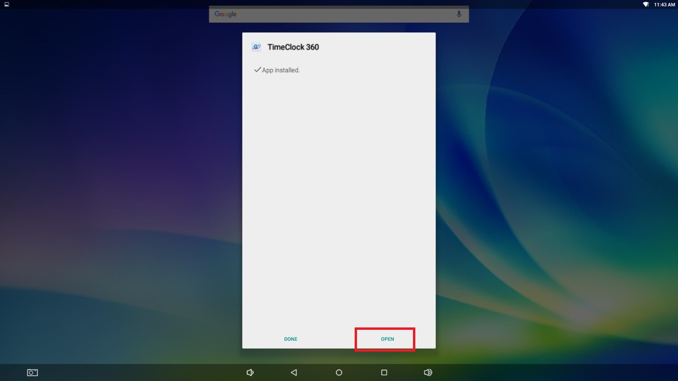
Task: Go to home screen via circle button
Action: [x=339, y=372]
